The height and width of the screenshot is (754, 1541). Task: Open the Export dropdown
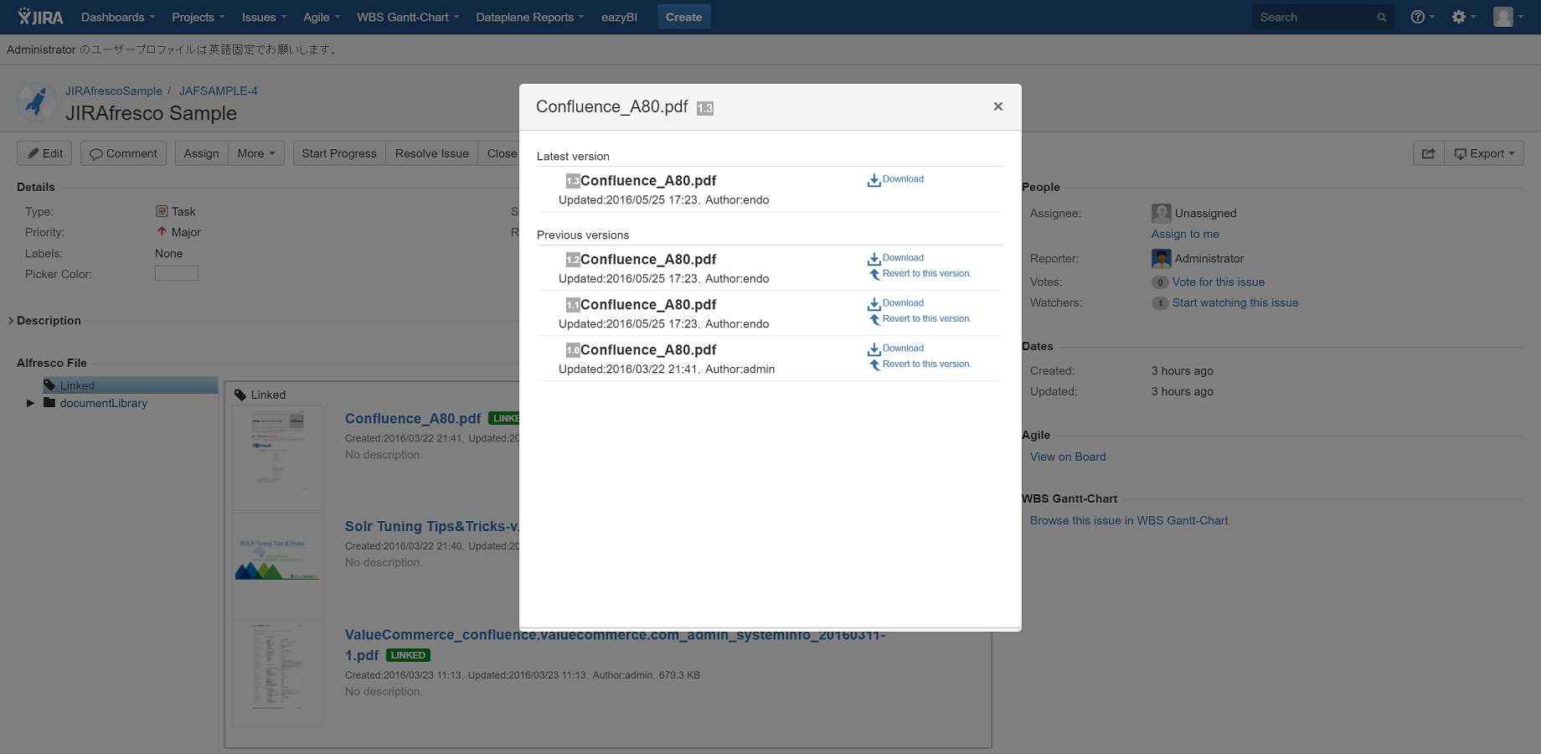tap(1484, 153)
